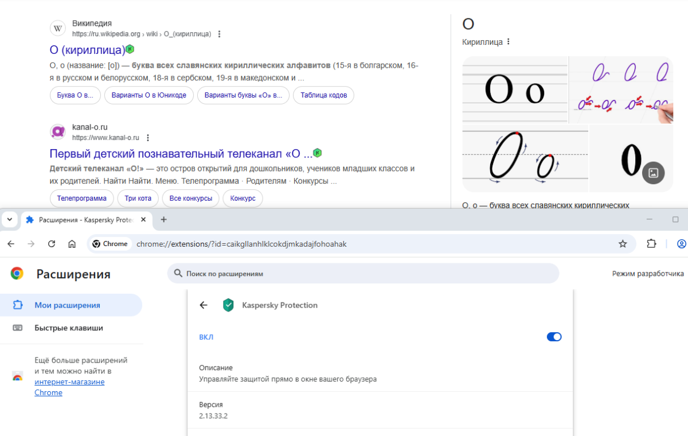
Task: Click the Kaspersky Protection shield icon
Action: 228,305
